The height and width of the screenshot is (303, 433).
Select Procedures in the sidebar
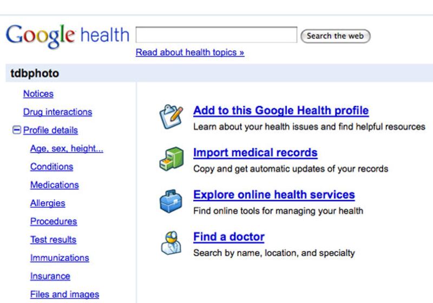(54, 221)
